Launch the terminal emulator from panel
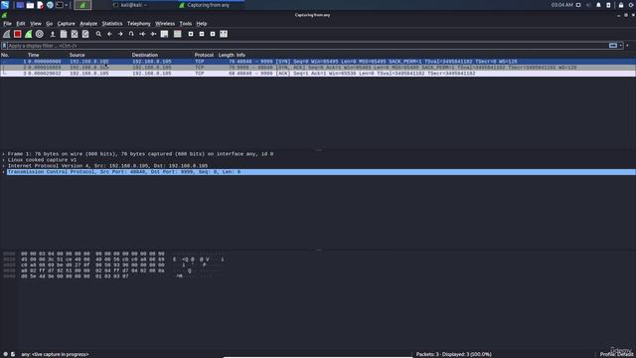This screenshot has height=358, width=636. point(60,5)
